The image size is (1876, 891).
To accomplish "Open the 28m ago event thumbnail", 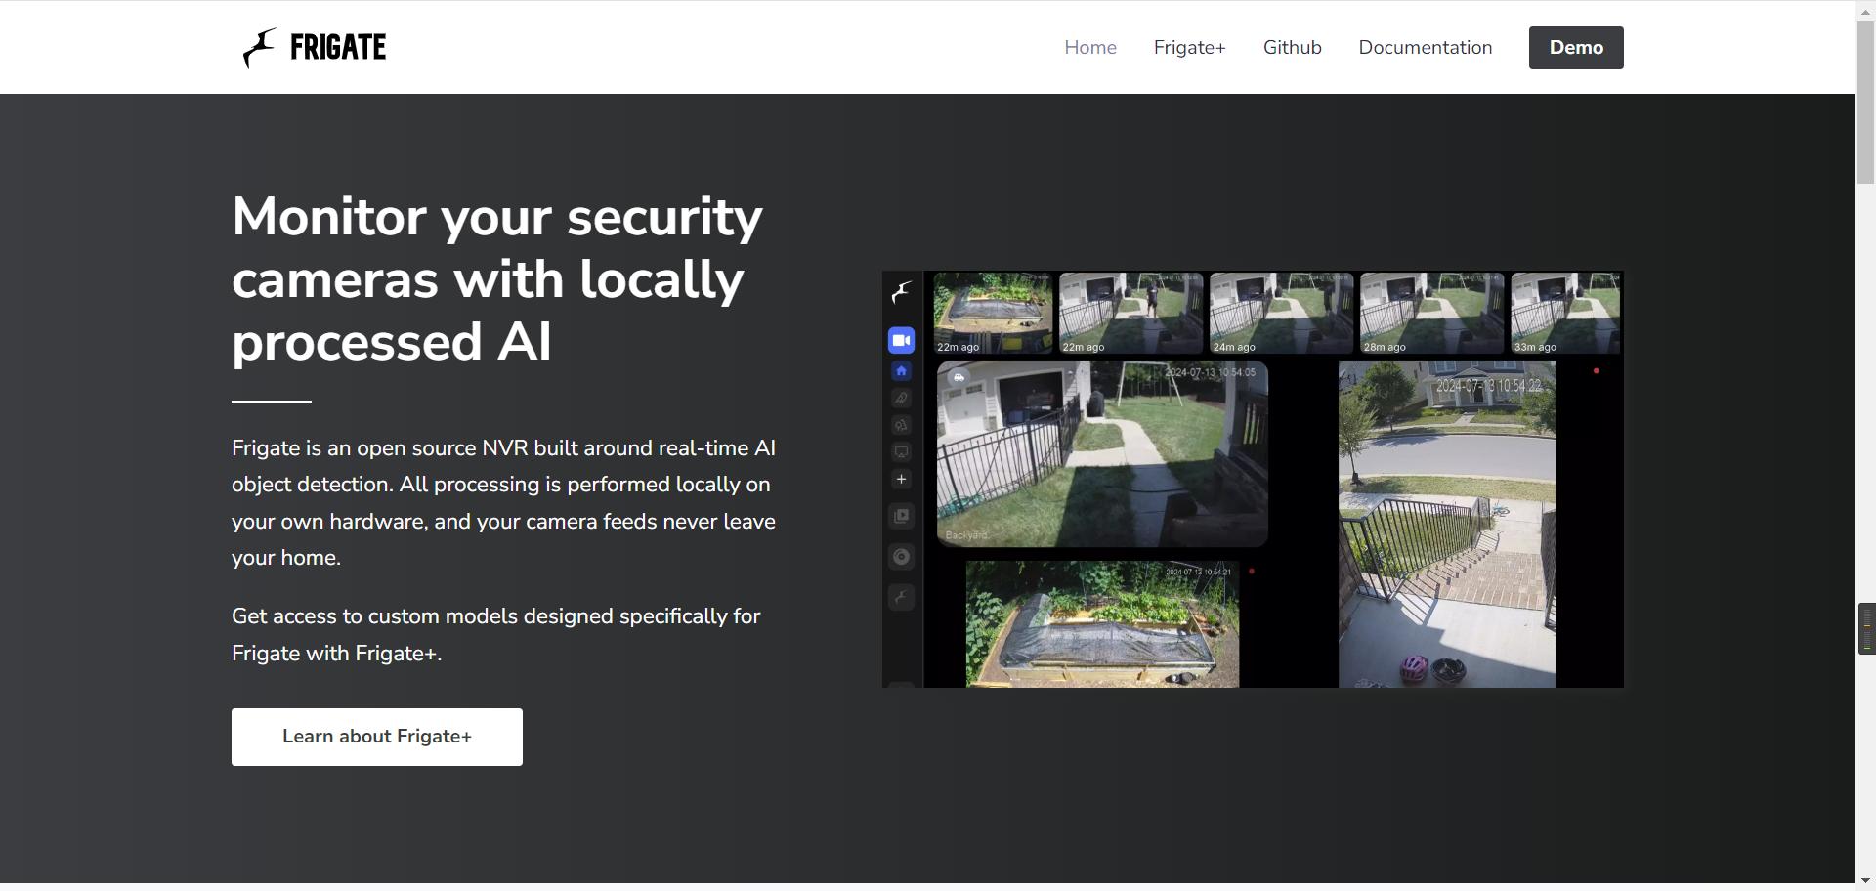I will (1431, 313).
